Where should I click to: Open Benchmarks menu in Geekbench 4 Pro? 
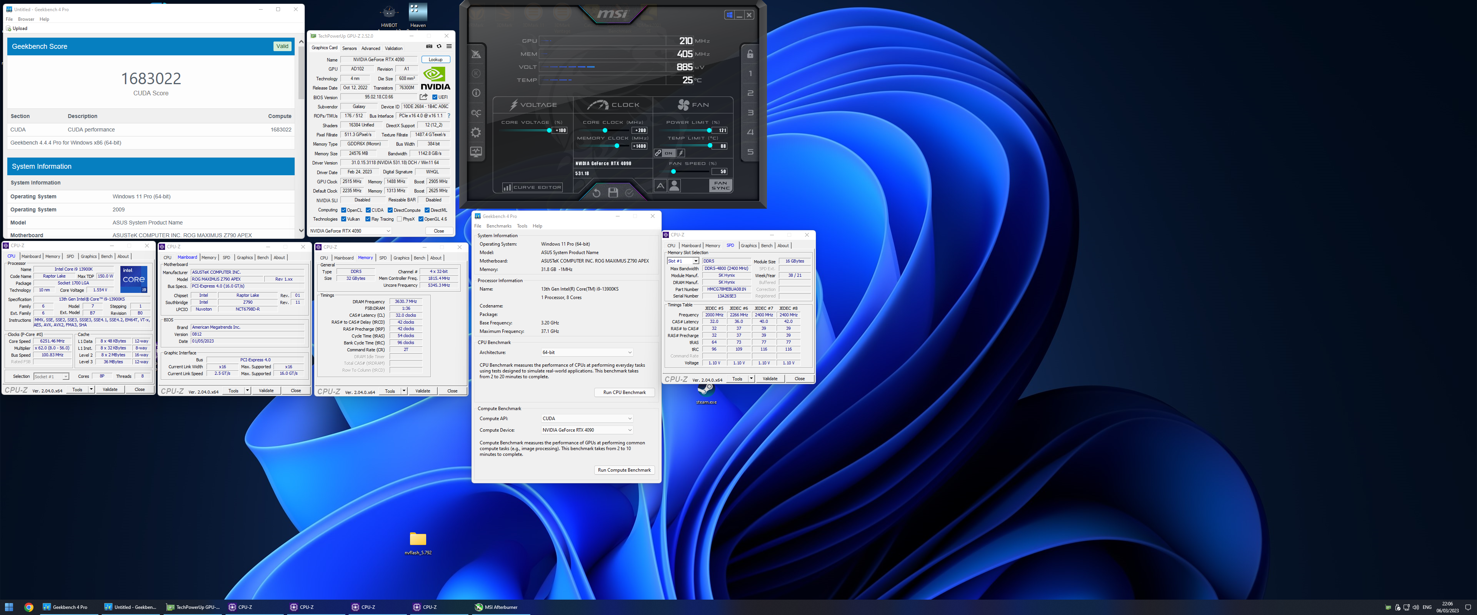click(499, 226)
